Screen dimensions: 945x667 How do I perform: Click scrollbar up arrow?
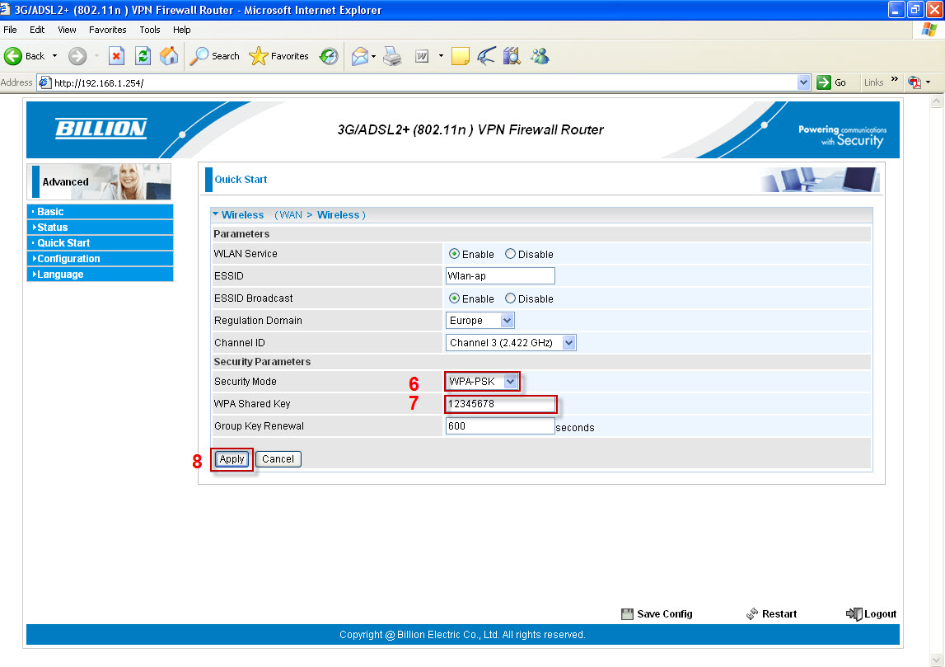(936, 102)
